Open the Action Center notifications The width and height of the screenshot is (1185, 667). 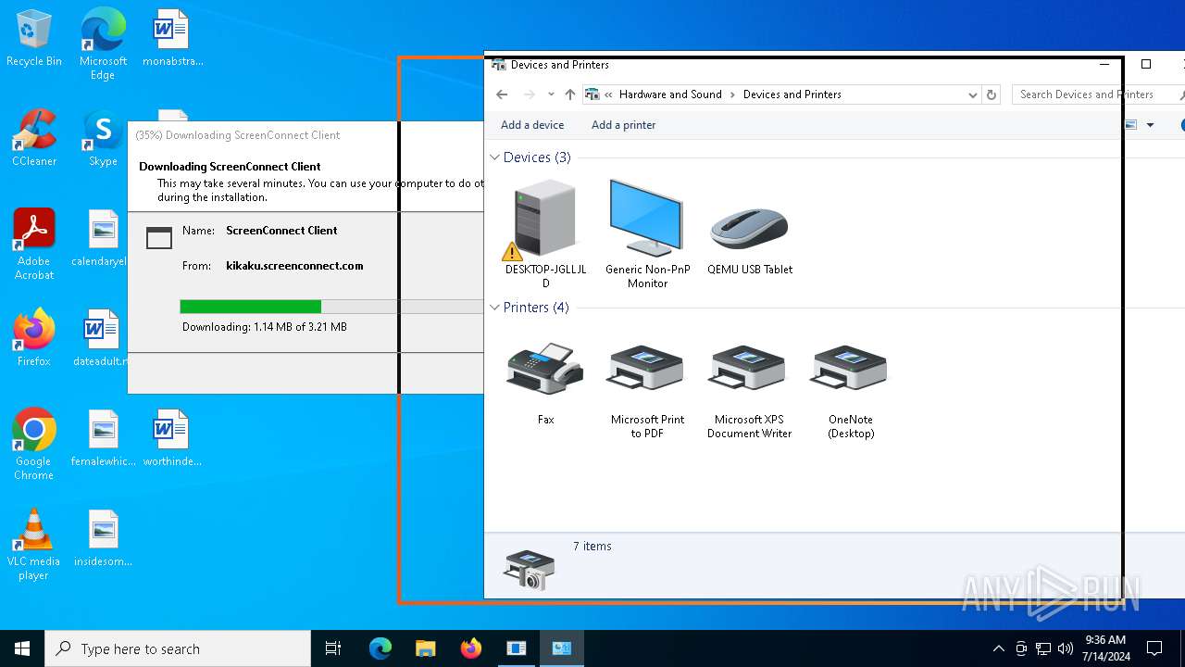pyautogui.click(x=1154, y=648)
